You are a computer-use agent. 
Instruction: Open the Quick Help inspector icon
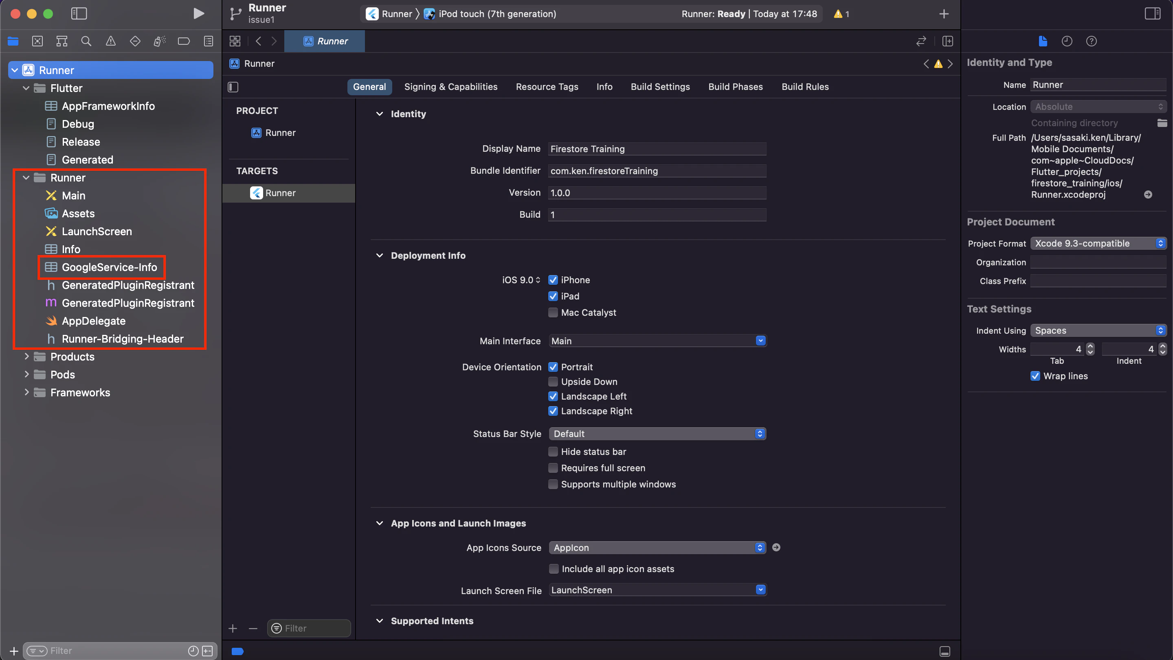tap(1091, 42)
